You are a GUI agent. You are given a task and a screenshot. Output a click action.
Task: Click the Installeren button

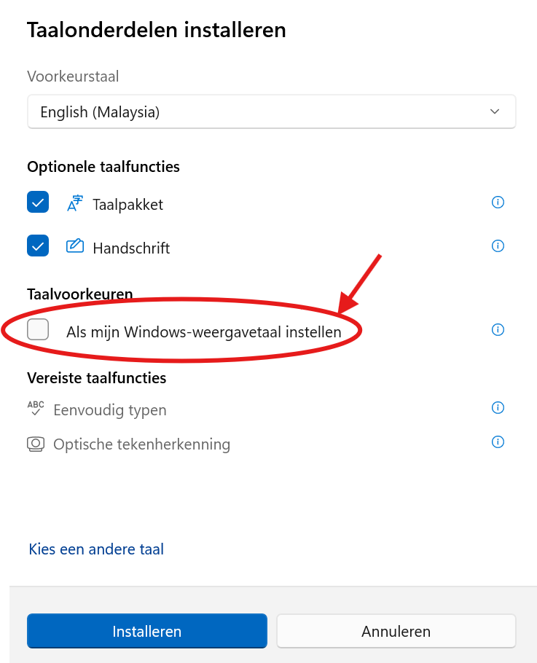click(146, 631)
